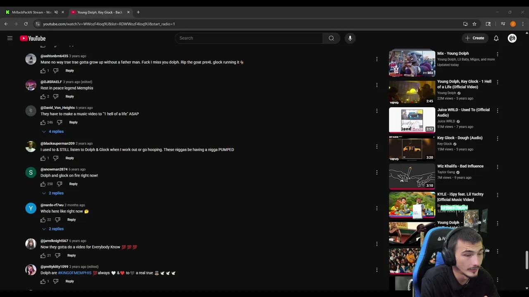
Task: Bookmark this page with the star icon
Action: (474, 24)
